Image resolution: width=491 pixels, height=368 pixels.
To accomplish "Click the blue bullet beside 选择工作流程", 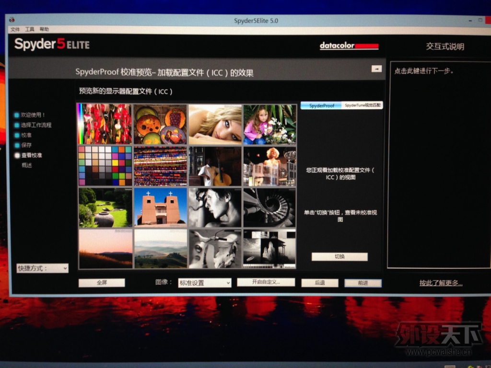I will click(17, 125).
